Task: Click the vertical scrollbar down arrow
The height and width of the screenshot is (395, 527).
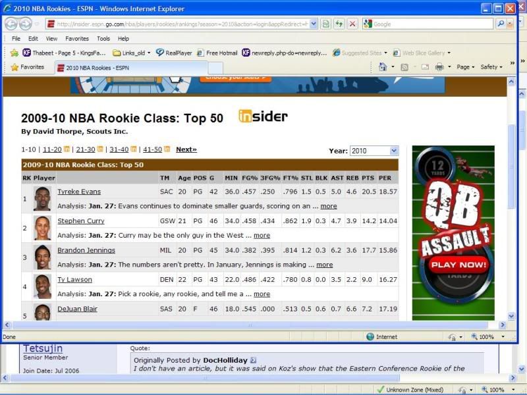Action: [x=511, y=316]
